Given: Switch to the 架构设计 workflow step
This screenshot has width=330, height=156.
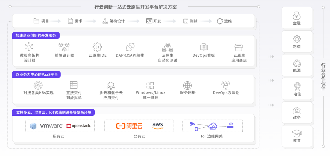Looking at the screenshot, I should click(113, 21).
